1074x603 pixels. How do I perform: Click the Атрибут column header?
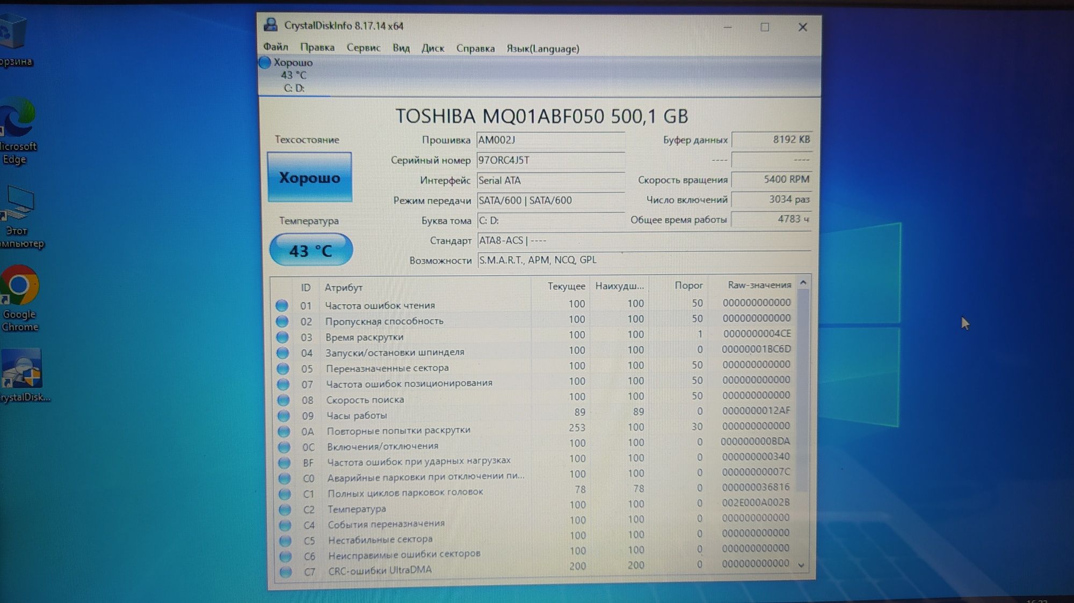tap(425, 287)
